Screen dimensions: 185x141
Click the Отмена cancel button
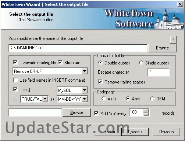pos(166,132)
